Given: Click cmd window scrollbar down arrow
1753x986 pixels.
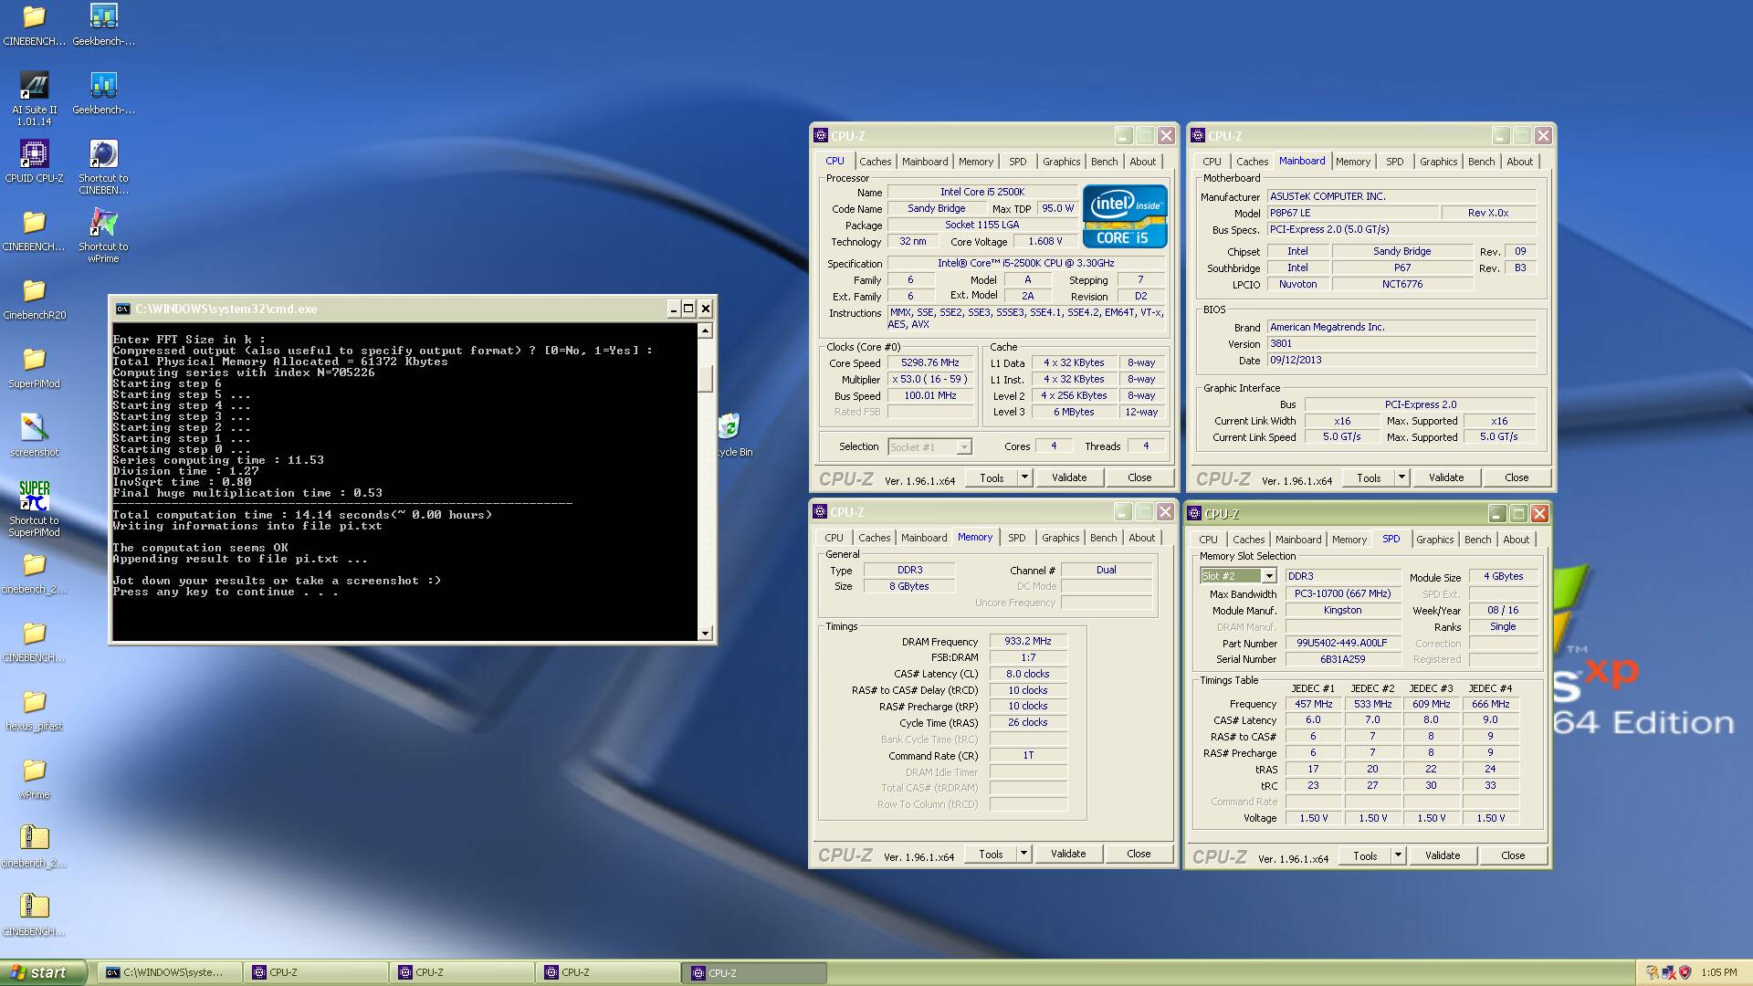Looking at the screenshot, I should (705, 633).
